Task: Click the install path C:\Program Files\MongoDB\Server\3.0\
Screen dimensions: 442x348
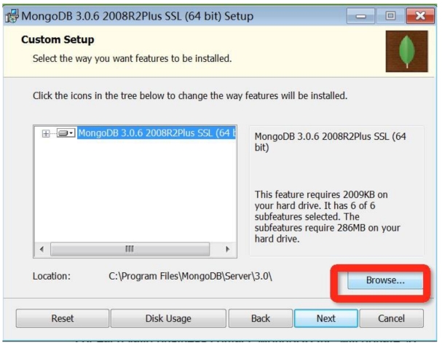Action: [x=190, y=276]
